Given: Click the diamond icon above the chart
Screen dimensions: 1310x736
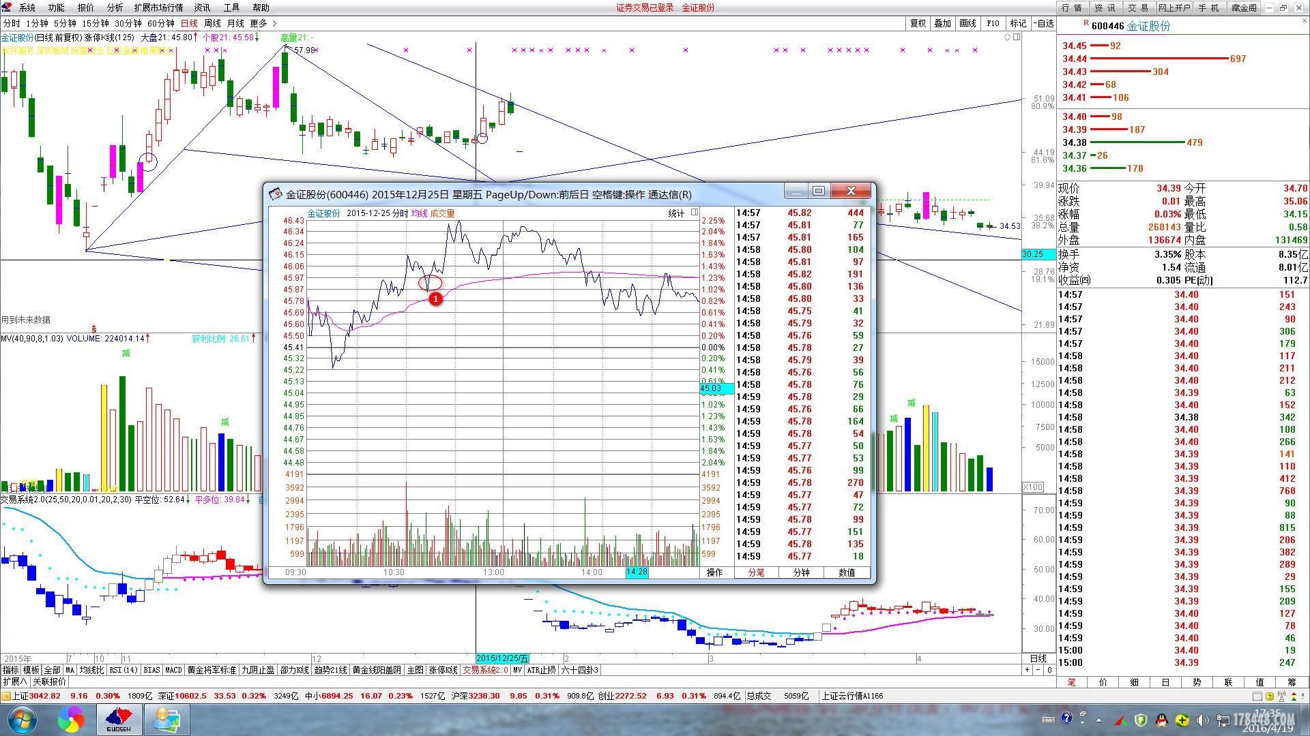Looking at the screenshot, I should point(1007,37).
